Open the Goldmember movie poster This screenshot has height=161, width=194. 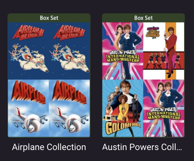click(123, 108)
